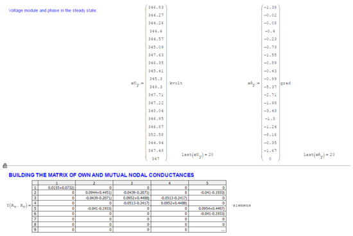The width and height of the screenshot is (353, 236).
Task: Click cell -0.041-0.1933j in row 2
Action: pyautogui.click(x=207, y=193)
